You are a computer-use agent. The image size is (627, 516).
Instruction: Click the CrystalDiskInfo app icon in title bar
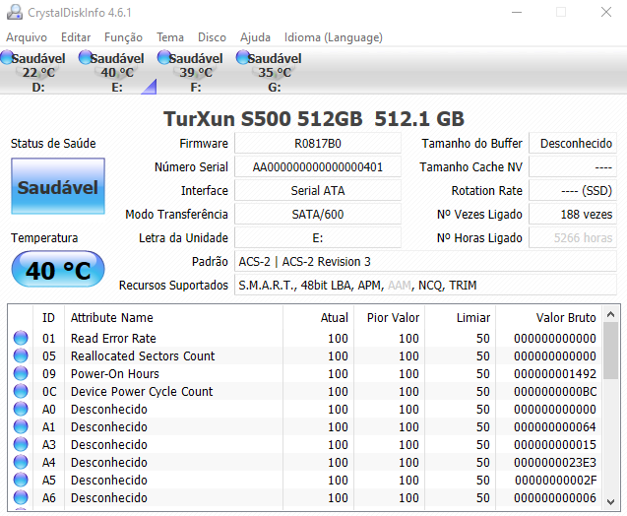pos(15,13)
